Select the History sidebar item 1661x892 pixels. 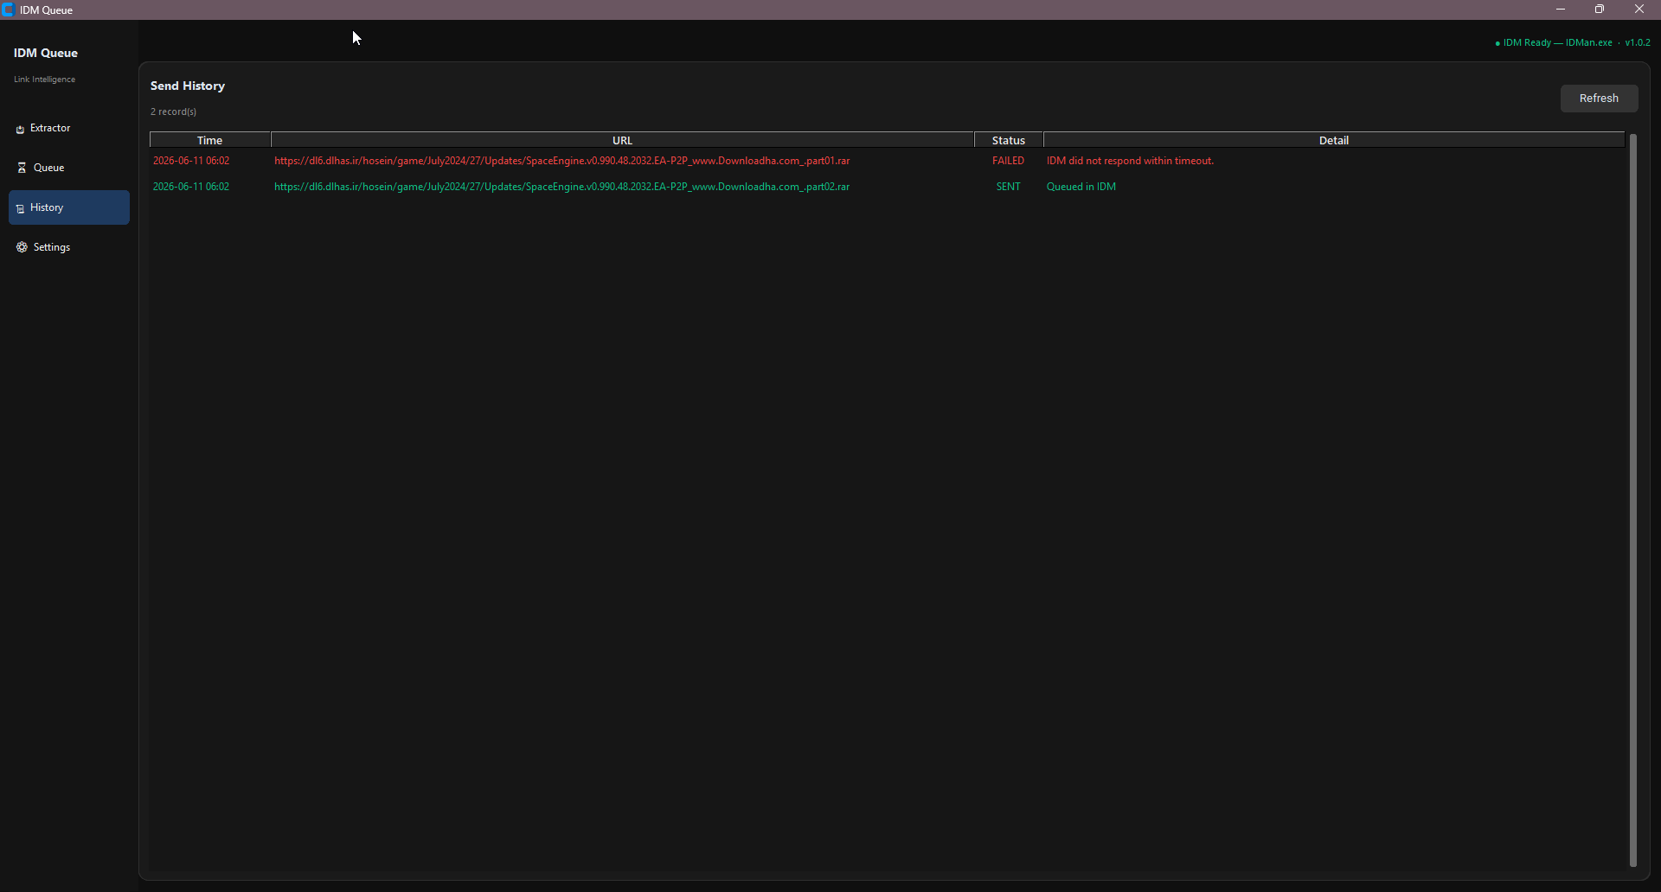click(x=69, y=207)
